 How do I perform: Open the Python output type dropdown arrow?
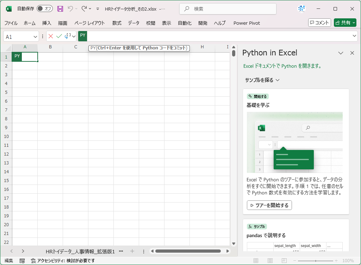click(x=74, y=36)
